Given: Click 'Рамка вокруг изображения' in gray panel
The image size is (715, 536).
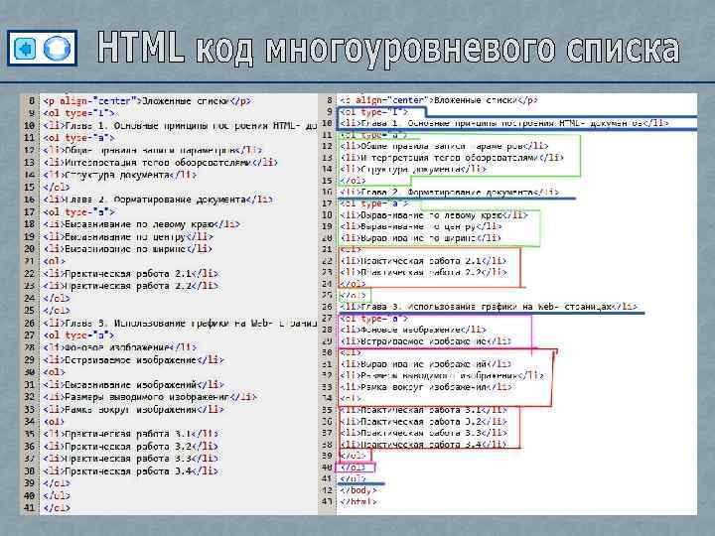Looking at the screenshot, I should 133,409.
